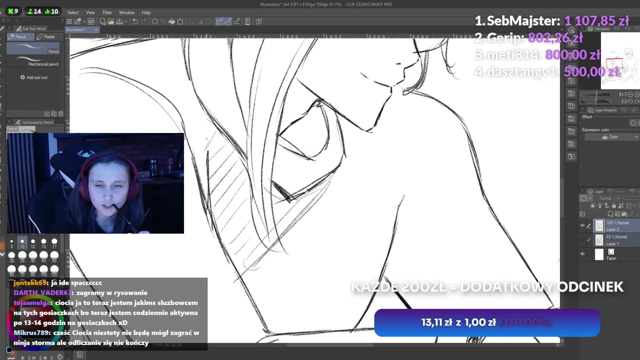
Task: Select the Layer 2 row thumbnail
Action: (x=599, y=225)
